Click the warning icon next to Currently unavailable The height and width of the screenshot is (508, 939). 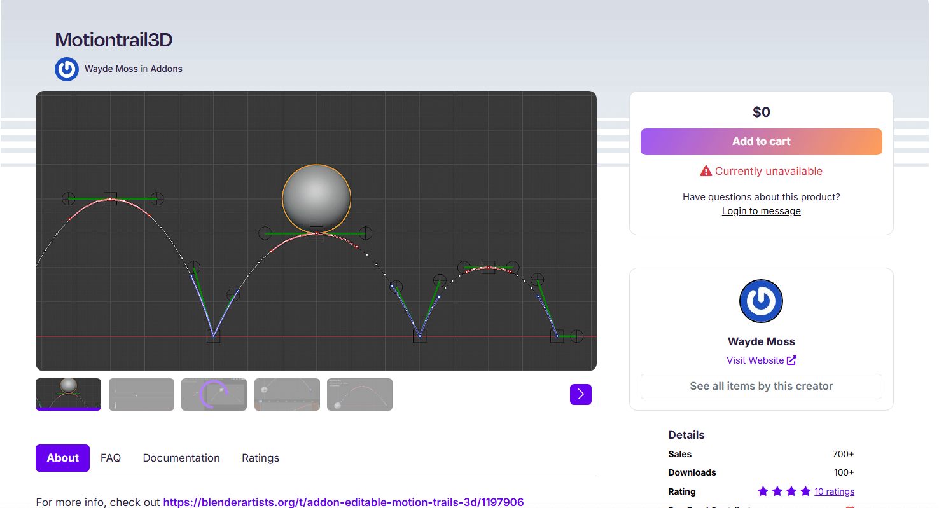coord(706,171)
